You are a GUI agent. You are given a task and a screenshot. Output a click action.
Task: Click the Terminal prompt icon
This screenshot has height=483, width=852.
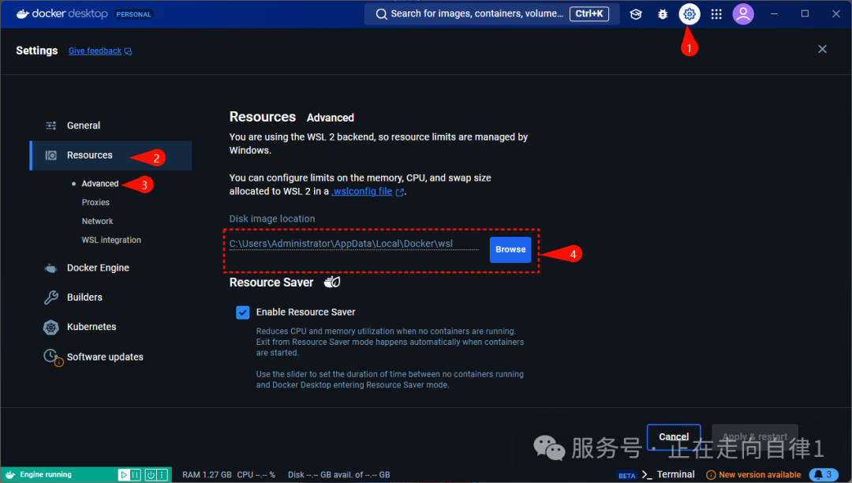pos(647,474)
